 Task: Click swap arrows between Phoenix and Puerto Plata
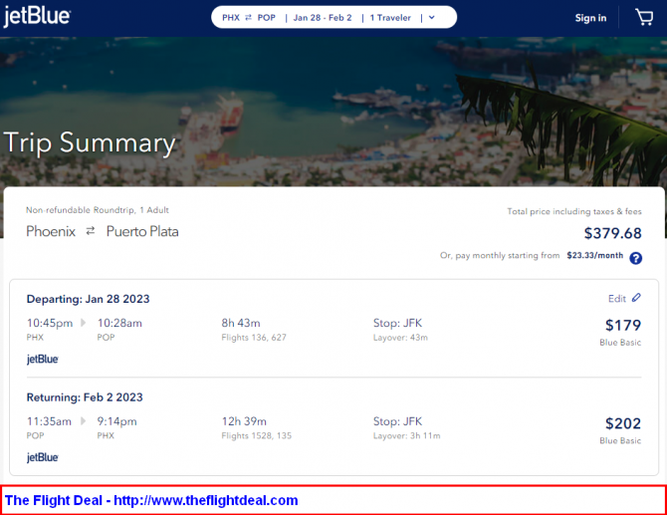pos(91,231)
